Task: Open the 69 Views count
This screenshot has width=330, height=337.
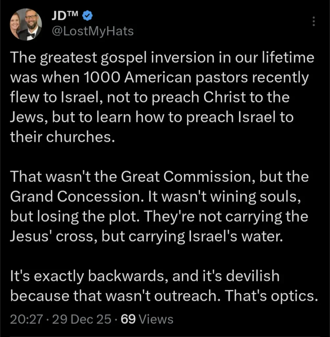Action: [x=147, y=319]
